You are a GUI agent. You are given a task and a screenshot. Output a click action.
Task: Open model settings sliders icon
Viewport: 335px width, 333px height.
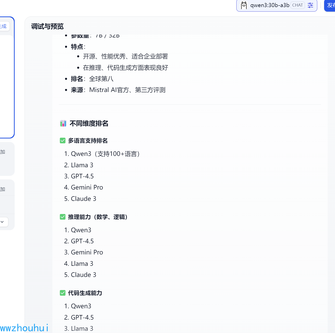click(310, 5)
